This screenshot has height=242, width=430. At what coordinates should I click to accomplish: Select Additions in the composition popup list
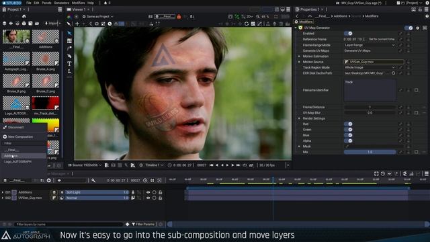click(x=24, y=156)
